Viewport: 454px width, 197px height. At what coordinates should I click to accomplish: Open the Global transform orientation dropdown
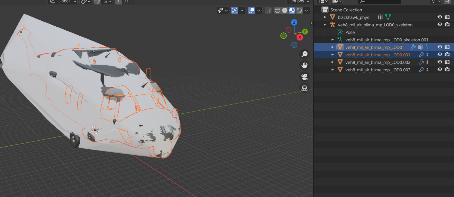(64, 1)
